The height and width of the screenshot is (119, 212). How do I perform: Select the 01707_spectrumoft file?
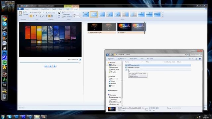click(x=158, y=65)
